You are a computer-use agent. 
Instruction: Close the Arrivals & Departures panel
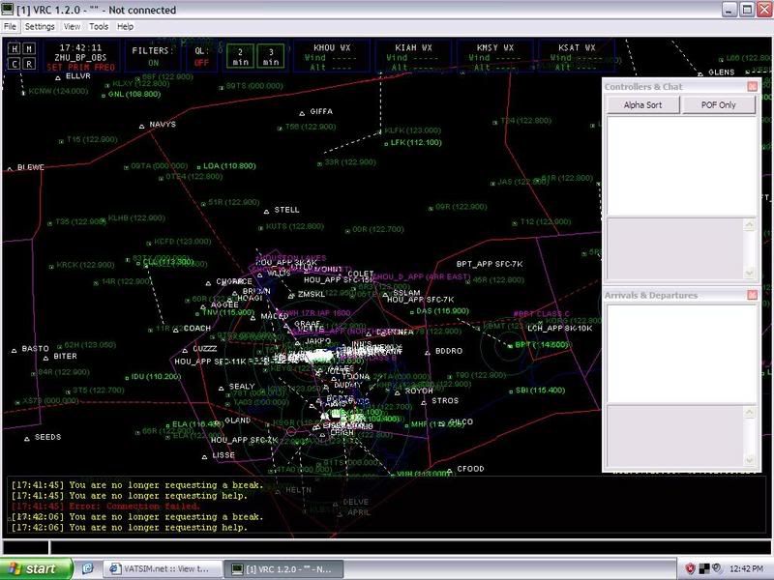pyautogui.click(x=751, y=295)
